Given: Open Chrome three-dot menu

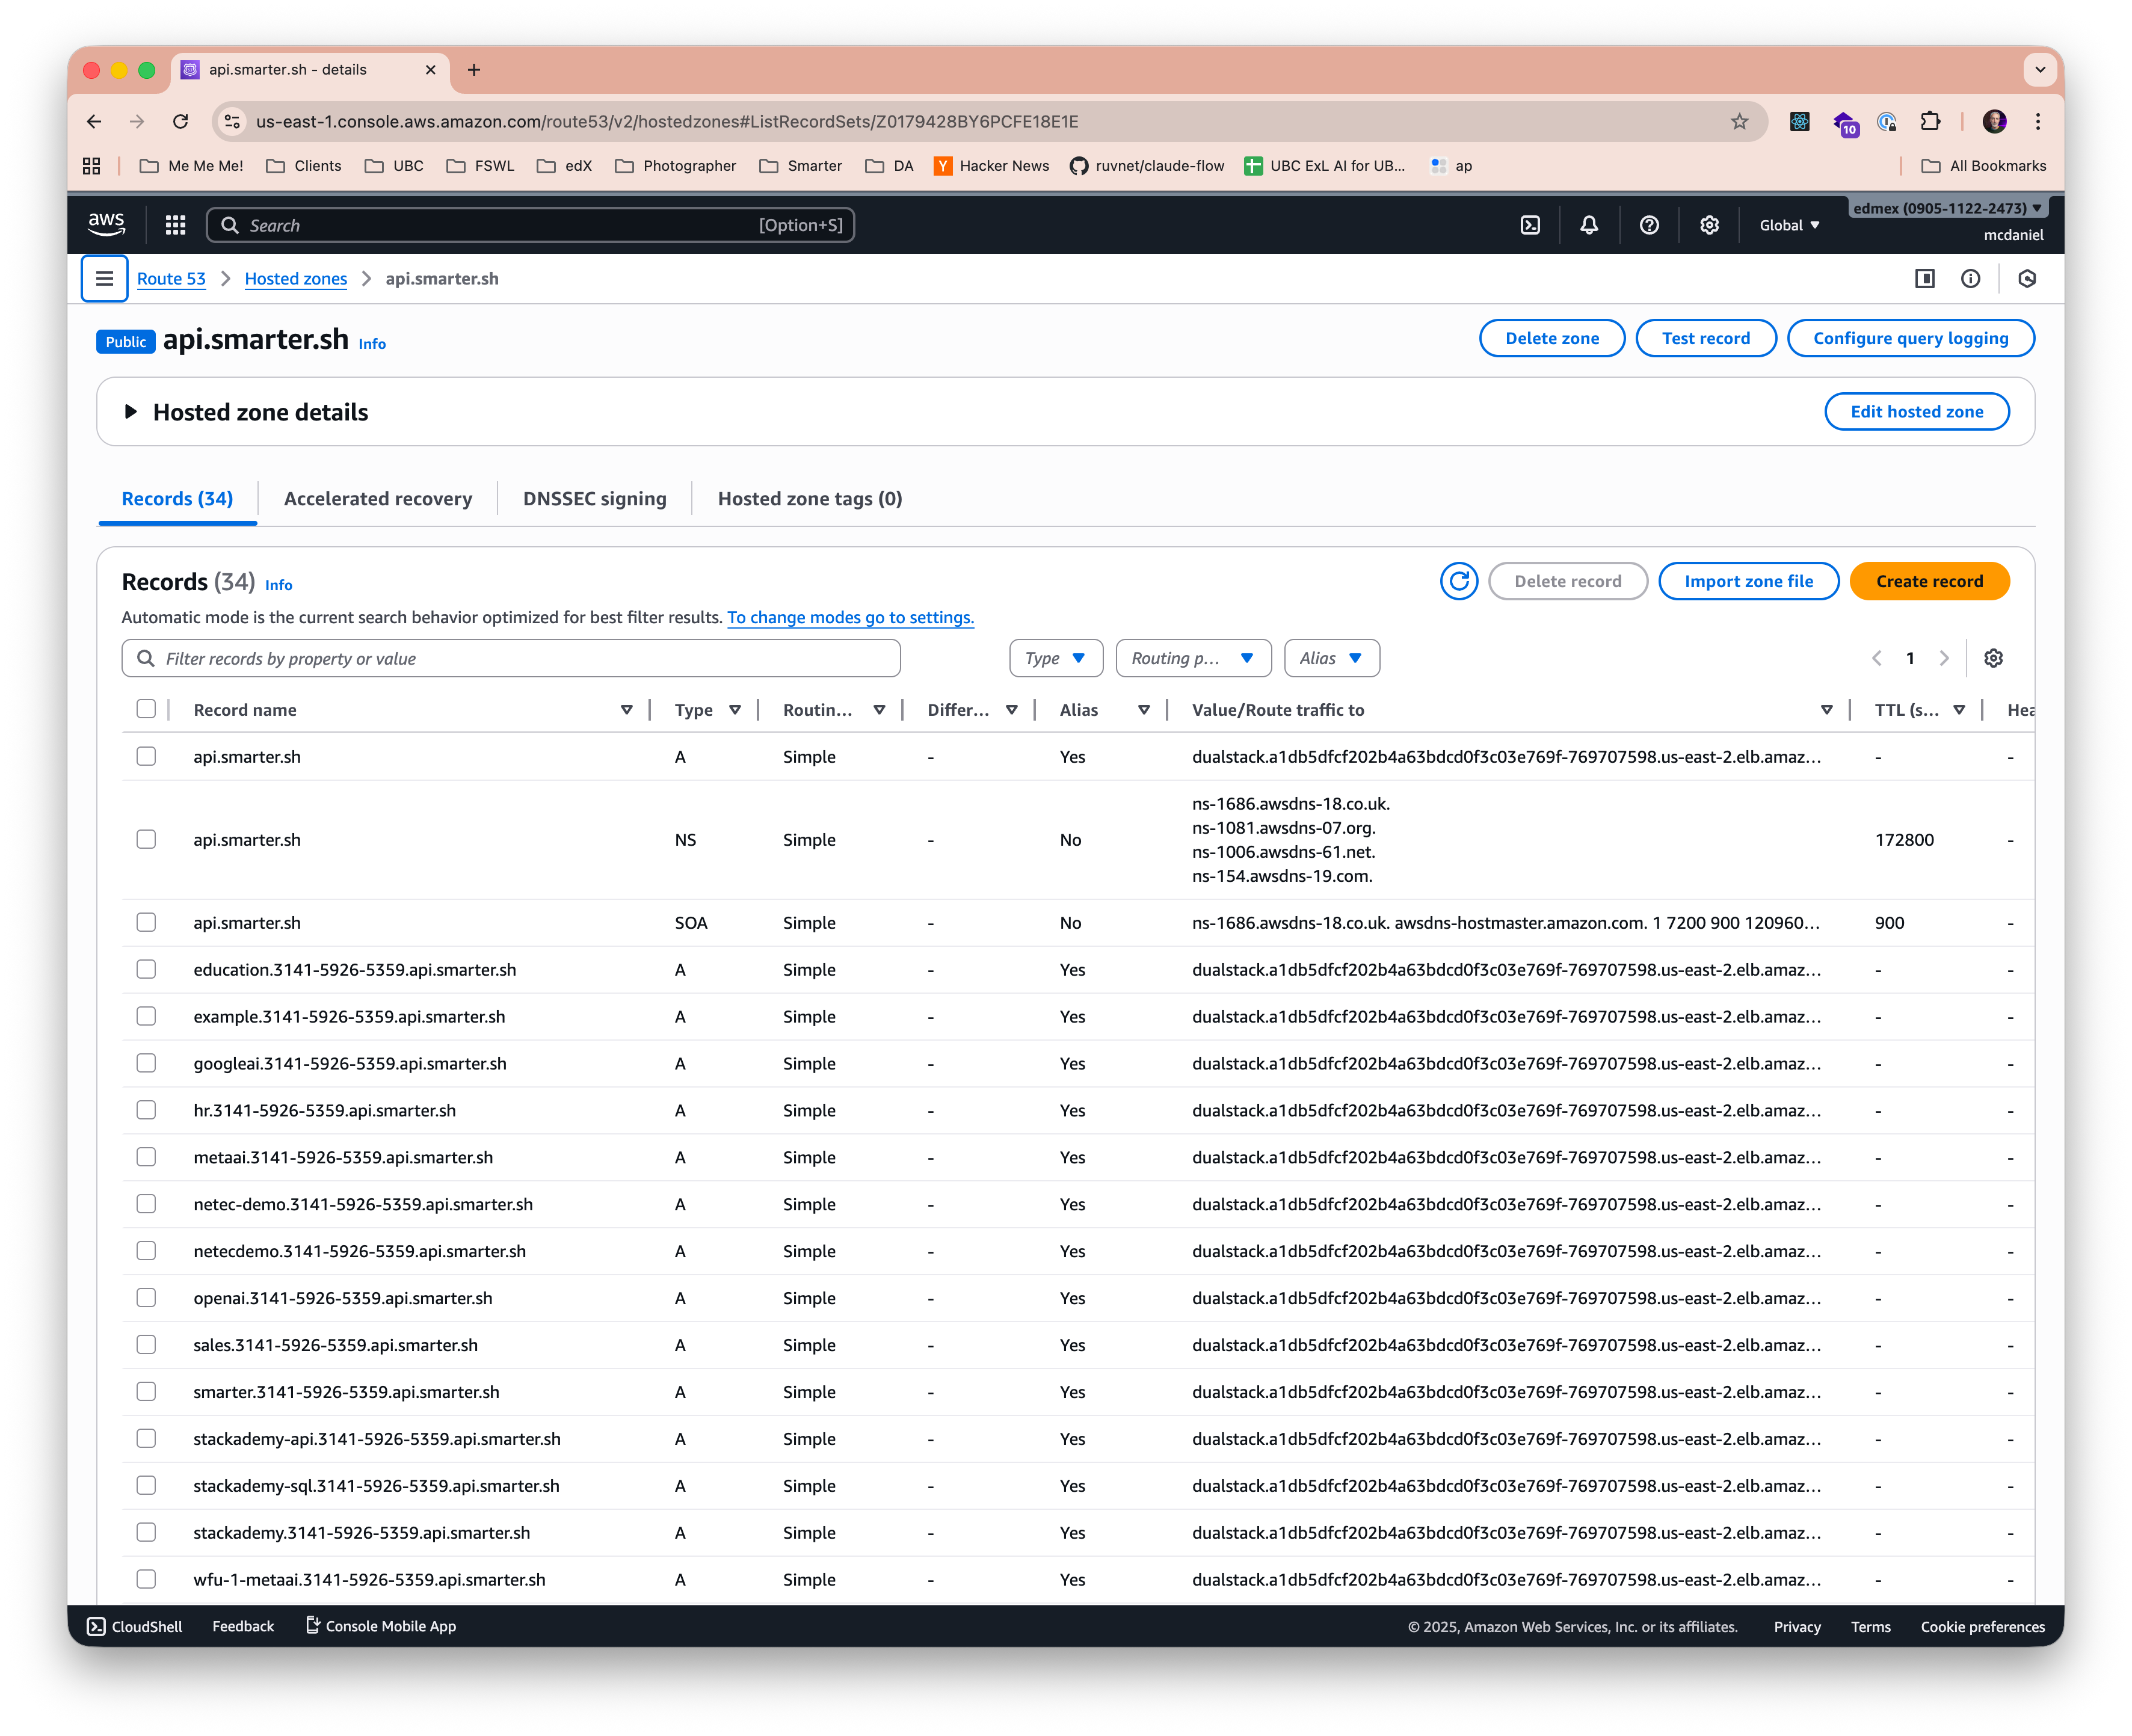Looking at the screenshot, I should [2038, 121].
